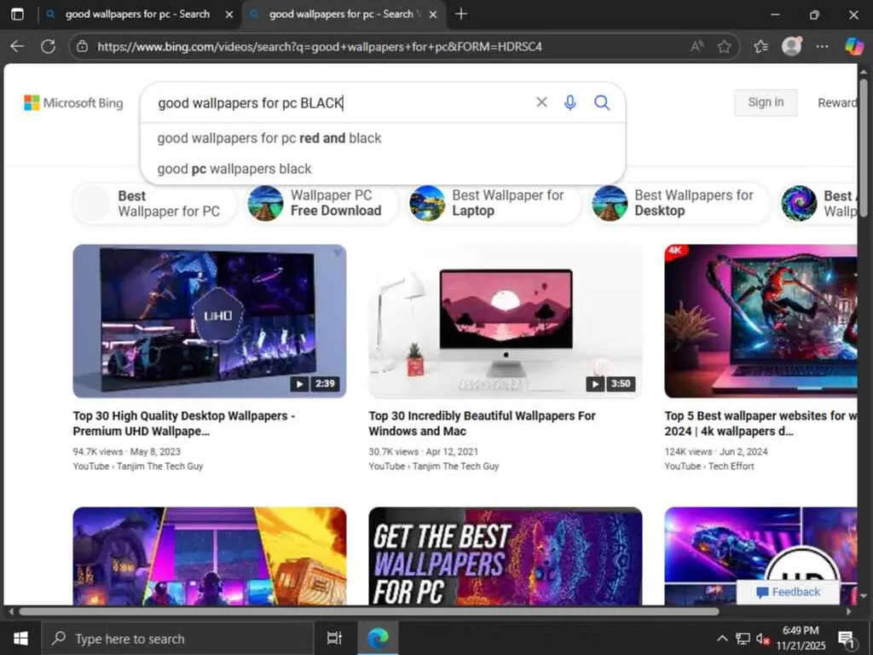This screenshot has width=873, height=655.
Task: Open the pixel art collage video thumbnail
Action: tap(210, 556)
